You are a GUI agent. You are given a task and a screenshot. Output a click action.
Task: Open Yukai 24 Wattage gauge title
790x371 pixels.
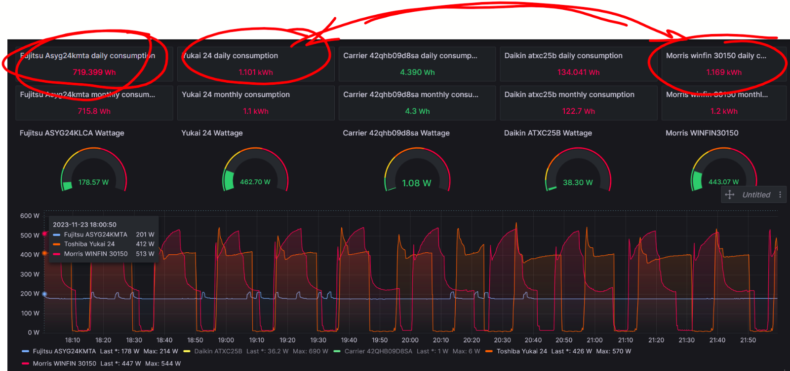coord(212,133)
